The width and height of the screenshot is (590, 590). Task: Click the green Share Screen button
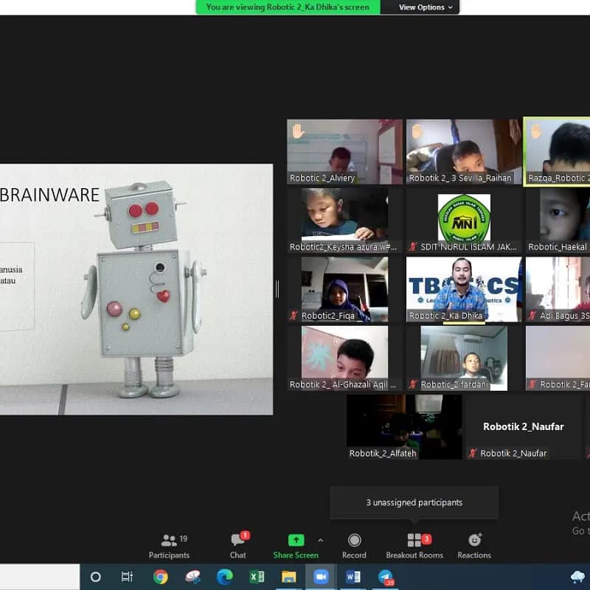coord(296,546)
